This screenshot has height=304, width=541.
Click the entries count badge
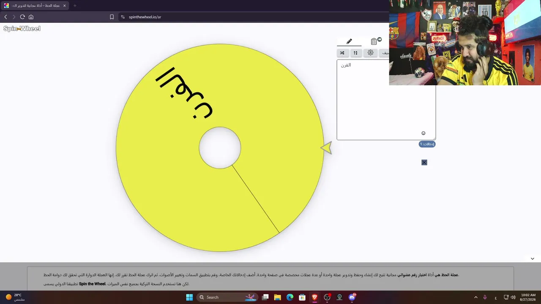[427, 144]
